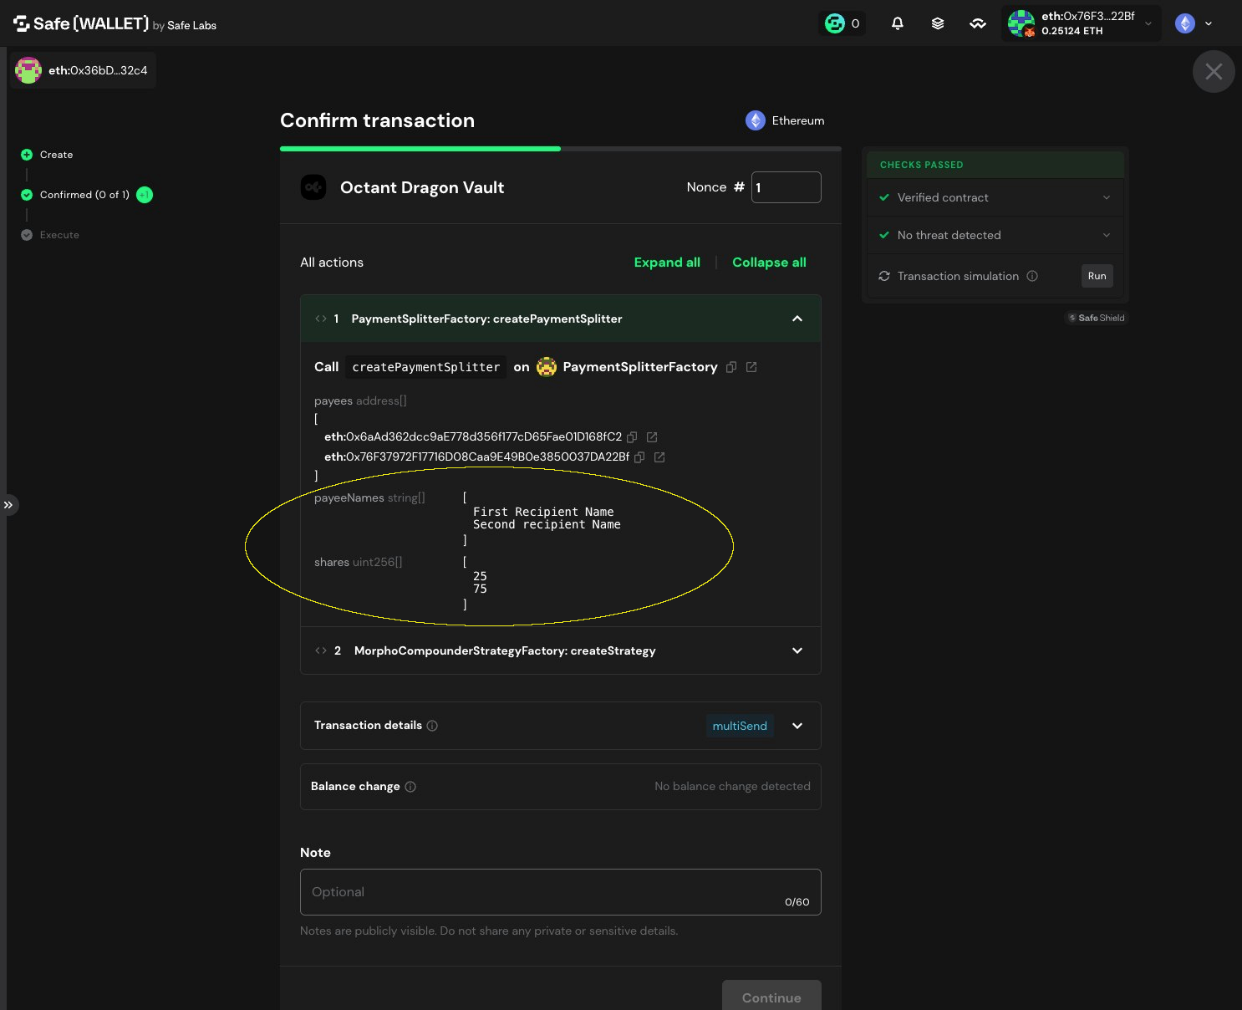Click Expand all actions
Viewport: 1242px width, 1010px height.
tap(667, 263)
